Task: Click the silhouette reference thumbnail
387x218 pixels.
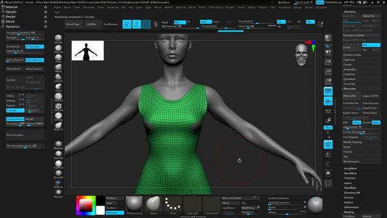Action: coord(88,51)
